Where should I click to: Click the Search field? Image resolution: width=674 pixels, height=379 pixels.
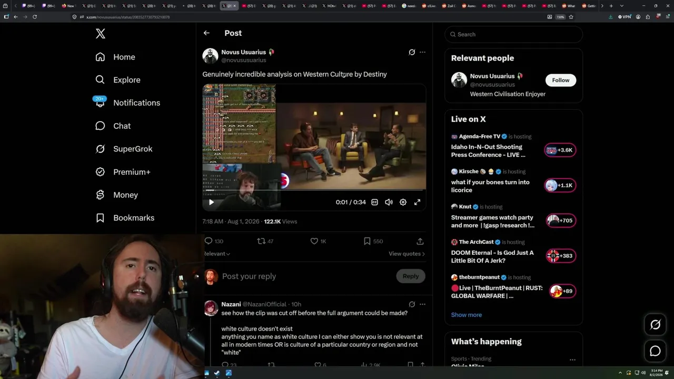pos(514,34)
